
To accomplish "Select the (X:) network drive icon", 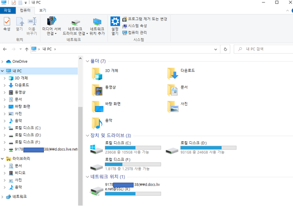I will tap(97, 191).
